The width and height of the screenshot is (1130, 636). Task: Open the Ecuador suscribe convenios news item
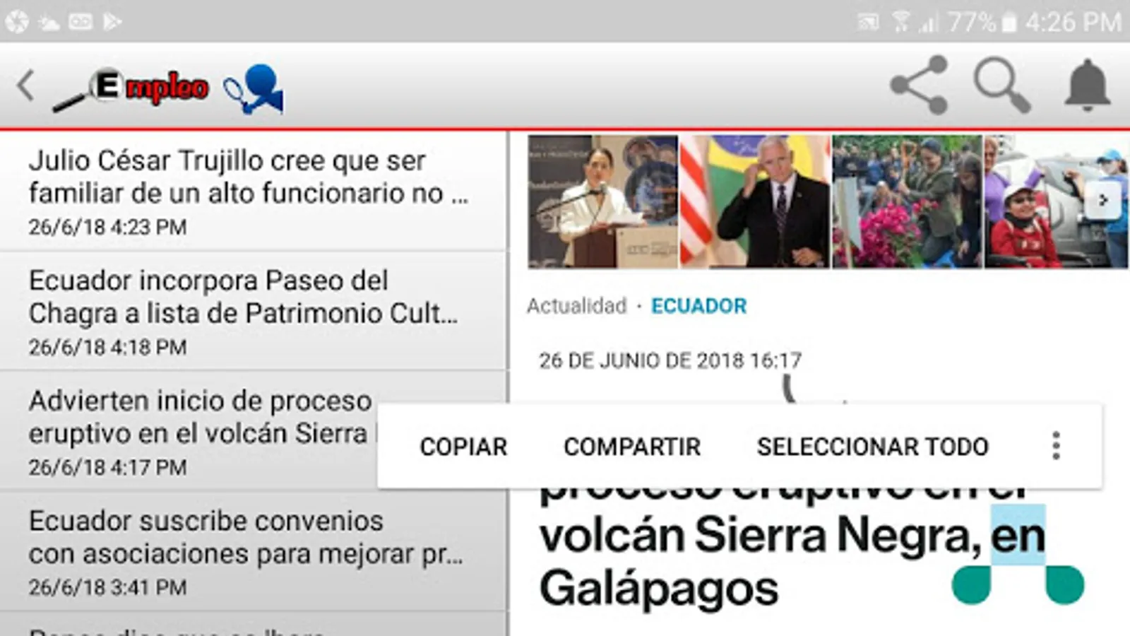pyautogui.click(x=254, y=551)
